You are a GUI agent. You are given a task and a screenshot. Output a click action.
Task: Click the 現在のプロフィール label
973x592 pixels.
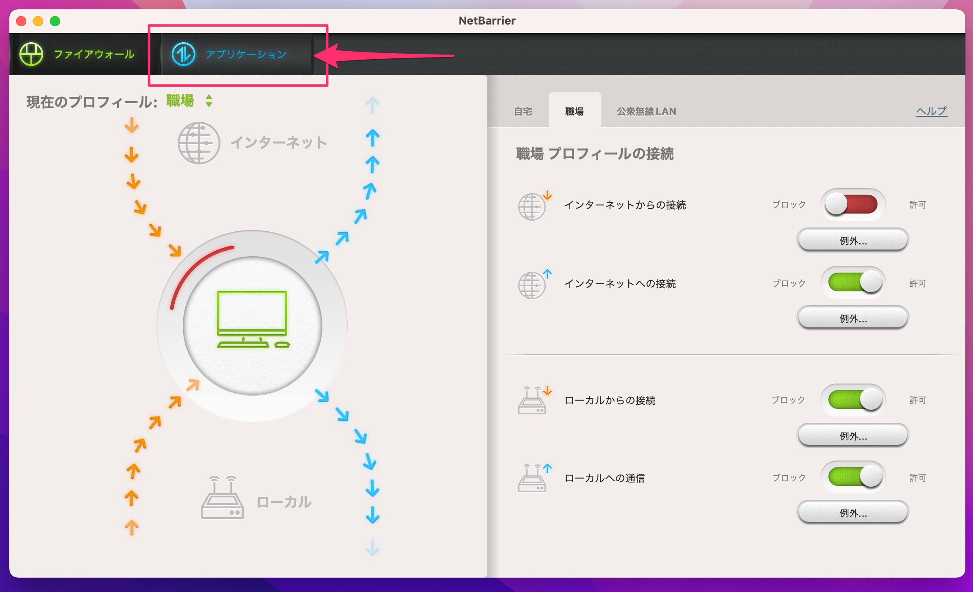[x=92, y=102]
